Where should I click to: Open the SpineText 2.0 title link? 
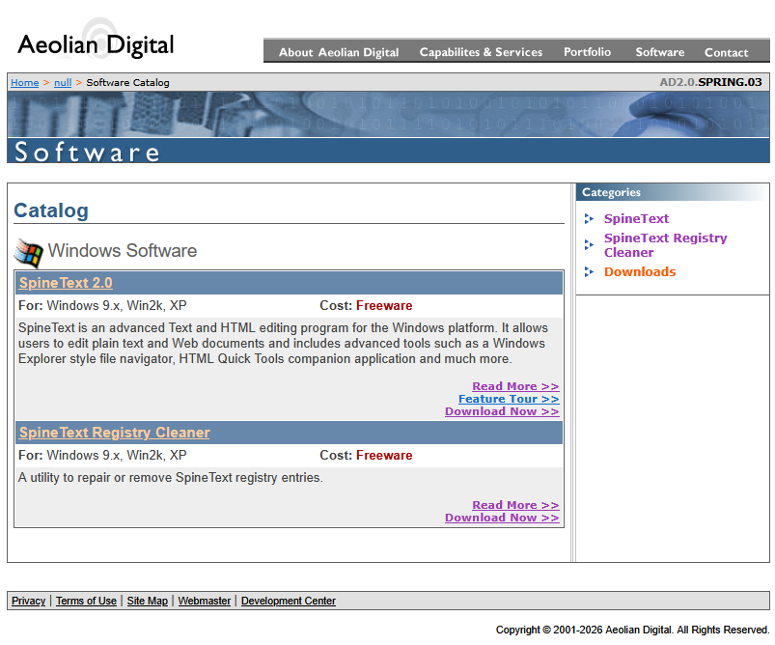[66, 283]
